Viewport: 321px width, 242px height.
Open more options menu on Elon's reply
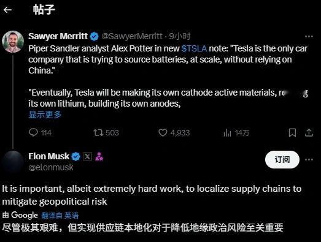(309, 160)
